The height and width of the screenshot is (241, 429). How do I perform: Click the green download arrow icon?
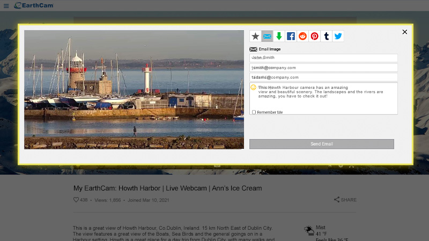pos(279,36)
